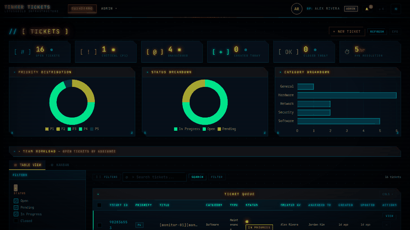Toggle the In Progress status filter checkbox
The image size is (410, 230).
tap(16, 214)
